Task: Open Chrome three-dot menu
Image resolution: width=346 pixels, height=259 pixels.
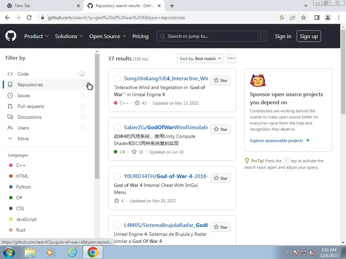Action: point(339,18)
